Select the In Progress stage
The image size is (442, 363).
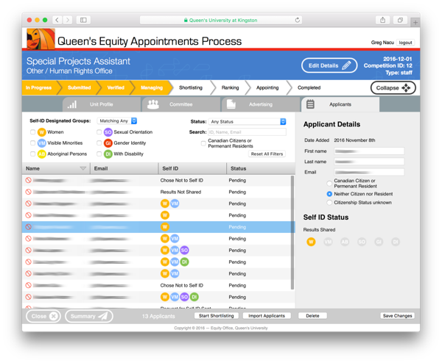tap(38, 87)
